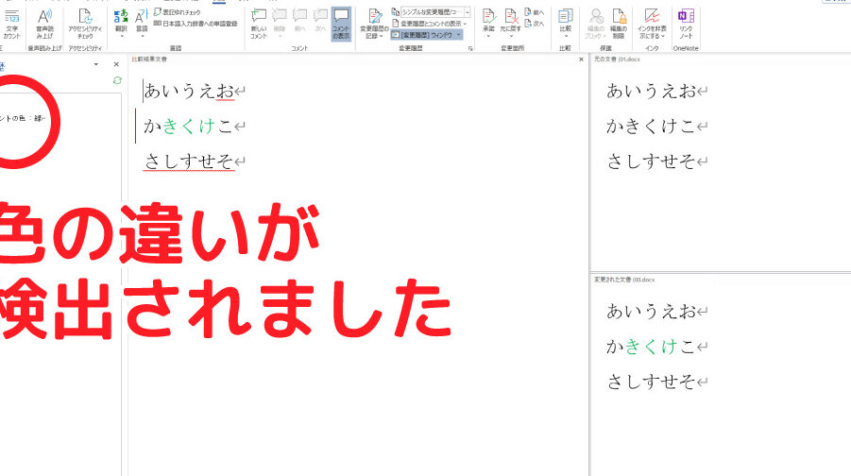The width and height of the screenshot is (851, 476).
Task: Open 変更履歴 group dialog launcher
Action: 470,48
